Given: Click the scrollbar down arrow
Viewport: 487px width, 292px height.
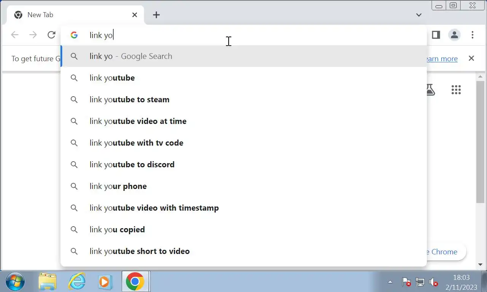Looking at the screenshot, I should 480,264.
